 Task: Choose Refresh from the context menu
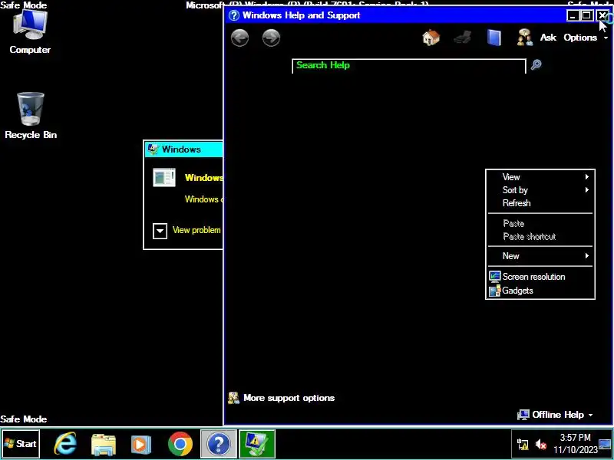[540, 203]
